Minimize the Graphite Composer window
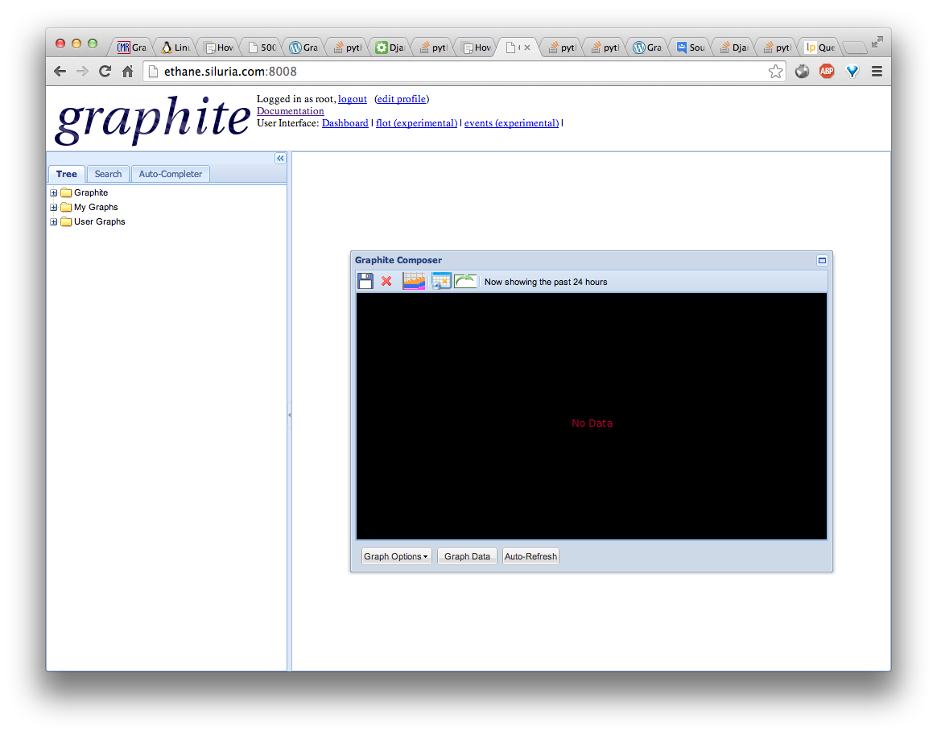 click(822, 260)
